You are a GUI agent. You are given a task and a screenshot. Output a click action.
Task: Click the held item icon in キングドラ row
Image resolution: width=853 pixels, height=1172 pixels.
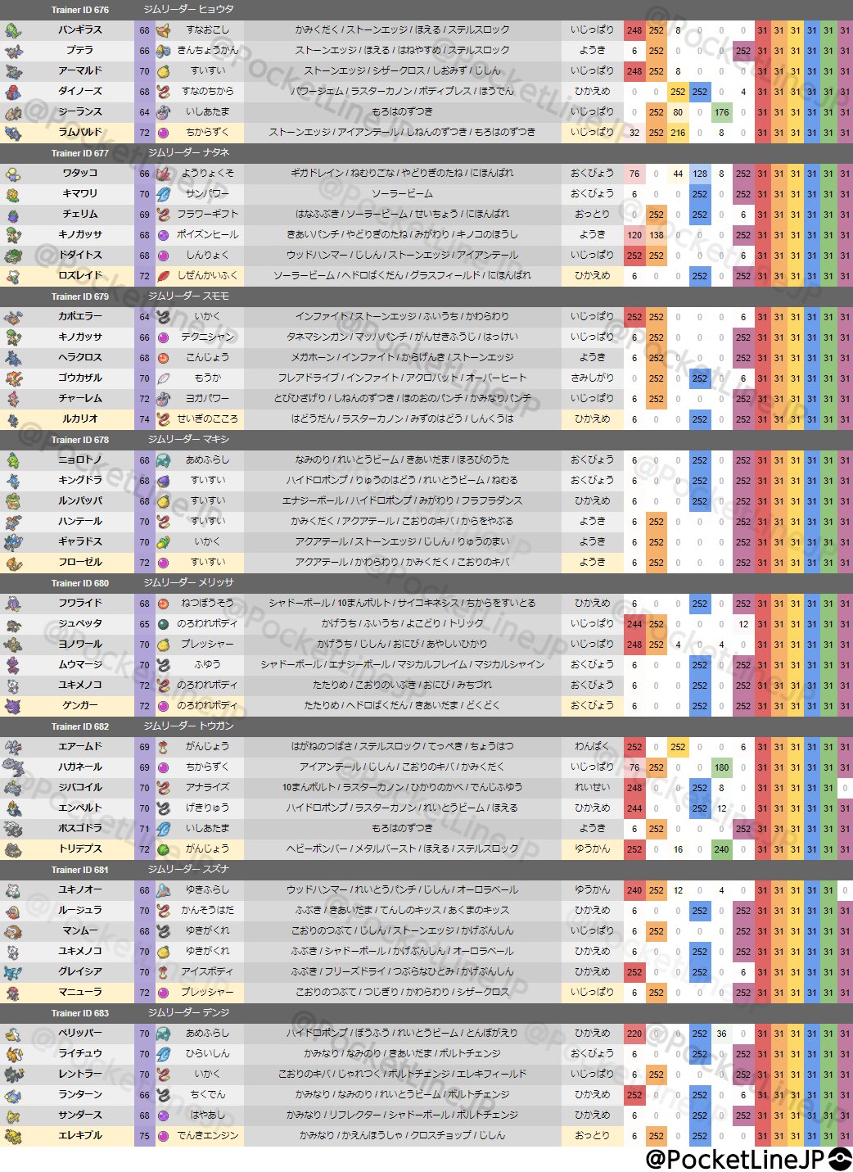(164, 481)
